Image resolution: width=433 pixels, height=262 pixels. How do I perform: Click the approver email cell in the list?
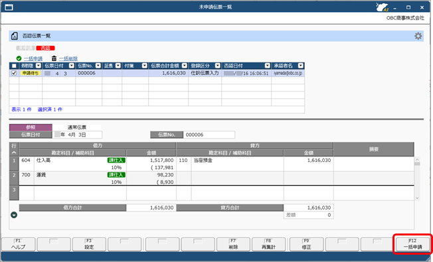point(288,73)
